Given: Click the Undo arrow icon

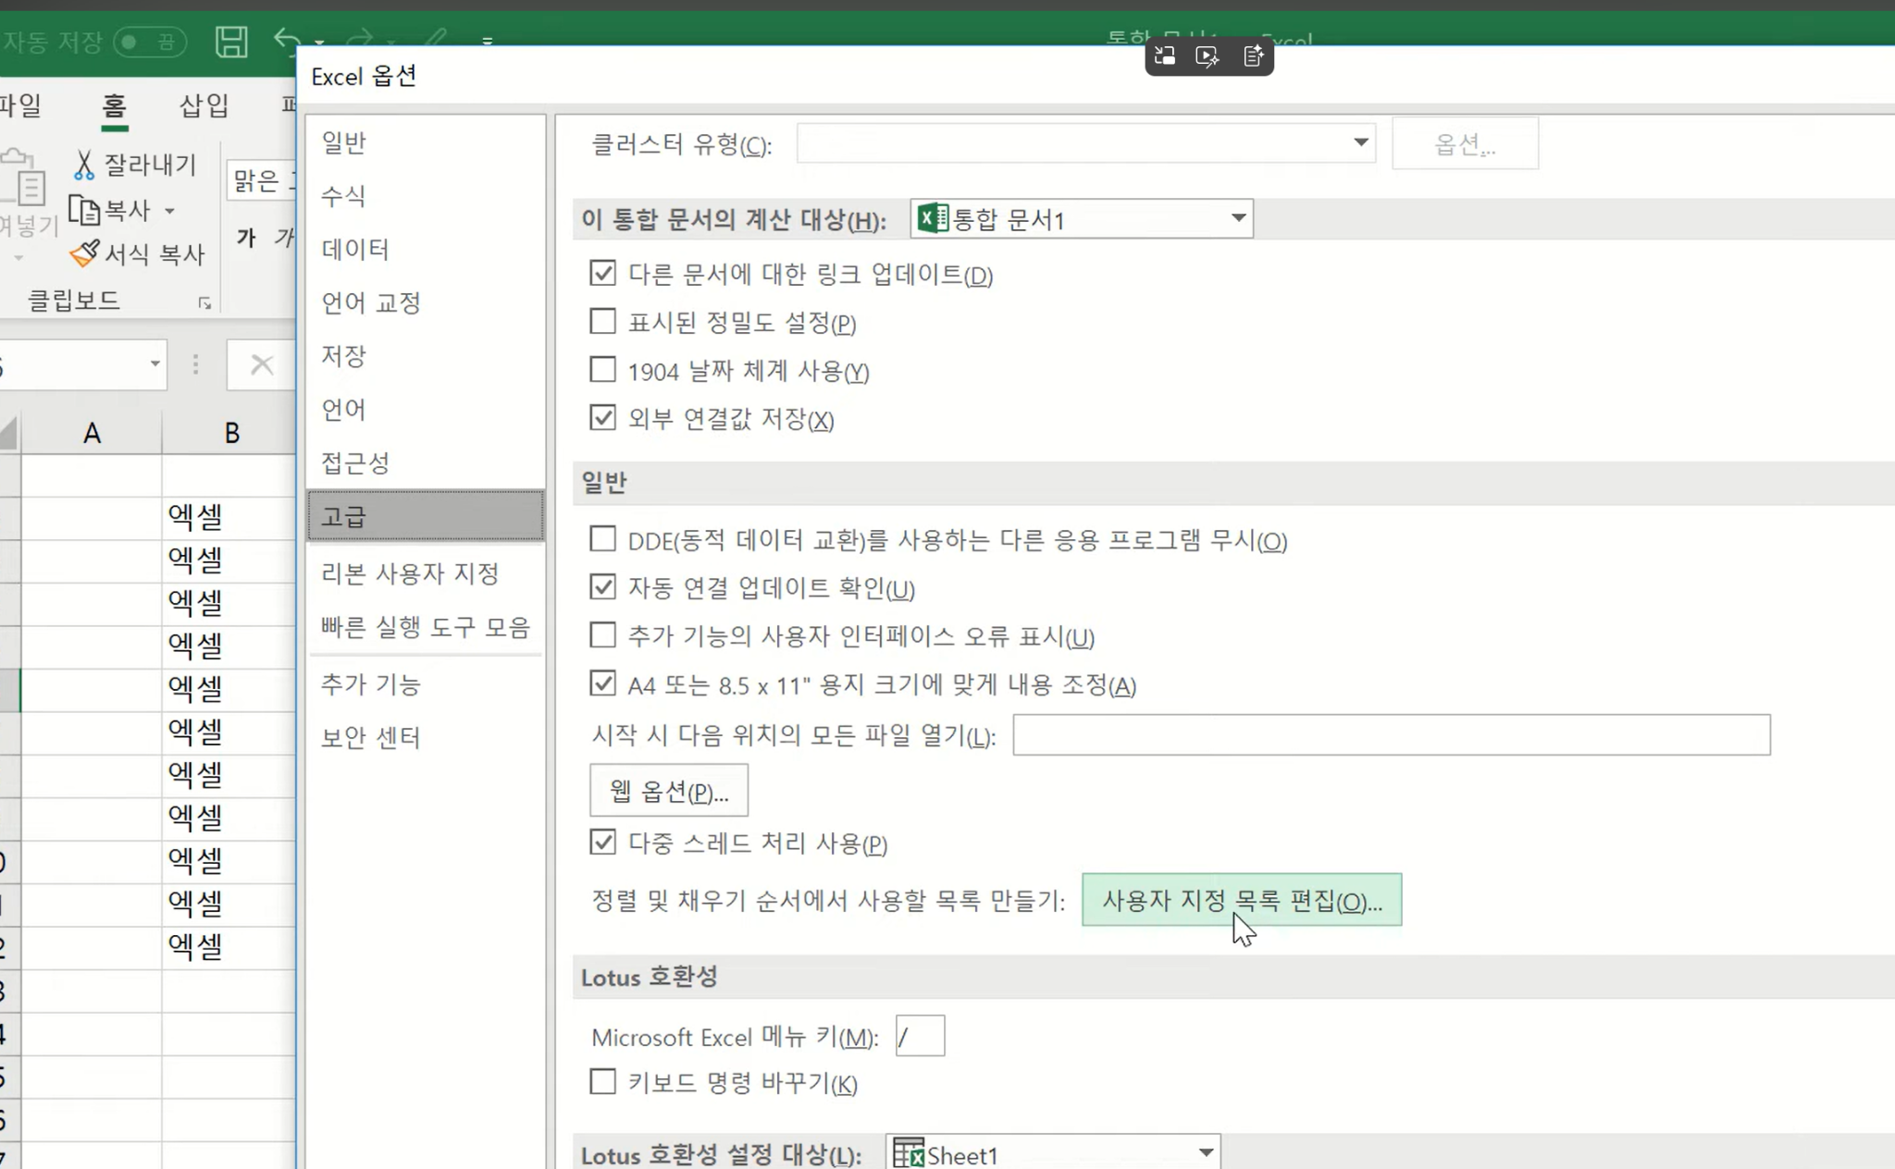Looking at the screenshot, I should pos(287,41).
